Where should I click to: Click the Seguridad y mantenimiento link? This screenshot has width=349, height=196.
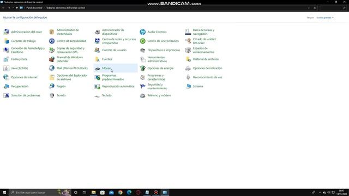(x=157, y=87)
